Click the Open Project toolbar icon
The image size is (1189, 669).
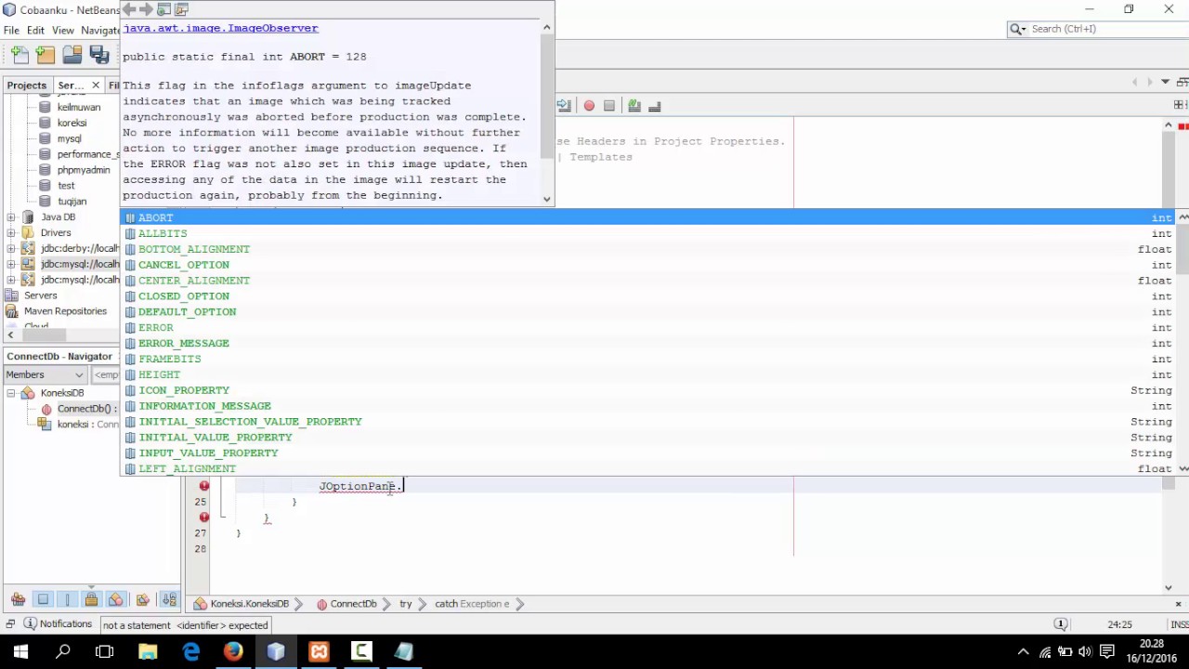(x=72, y=55)
